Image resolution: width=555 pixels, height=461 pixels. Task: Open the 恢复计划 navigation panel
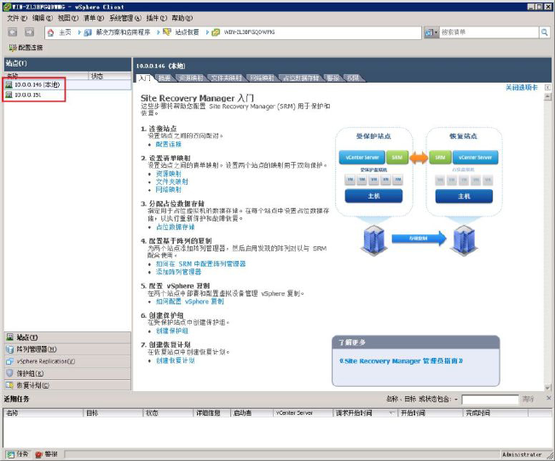pos(67,385)
